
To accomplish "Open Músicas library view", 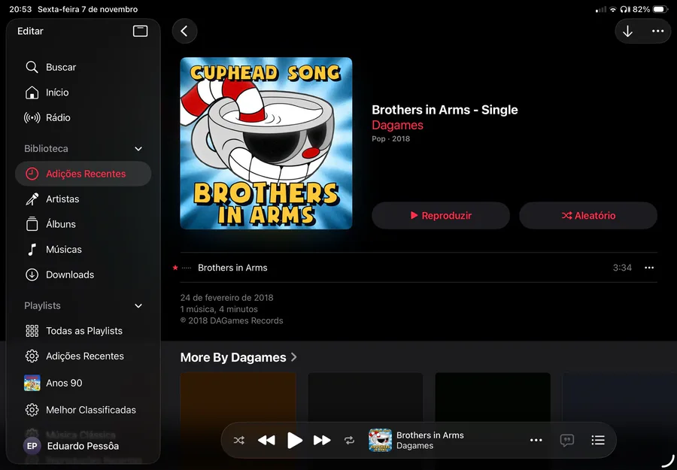I will point(83,250).
